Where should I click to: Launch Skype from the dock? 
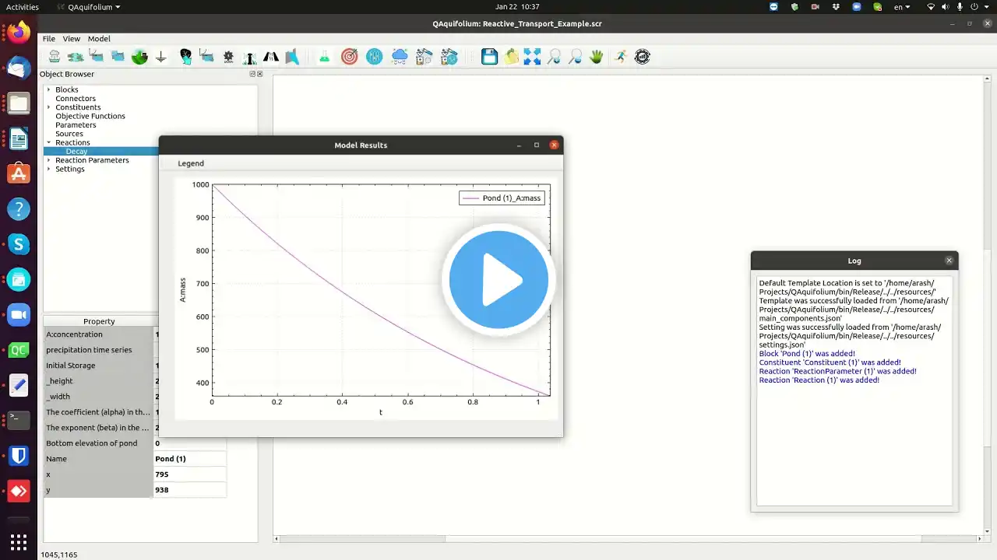(x=19, y=244)
